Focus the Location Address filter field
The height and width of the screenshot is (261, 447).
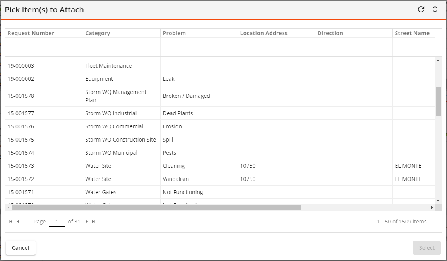coord(273,44)
